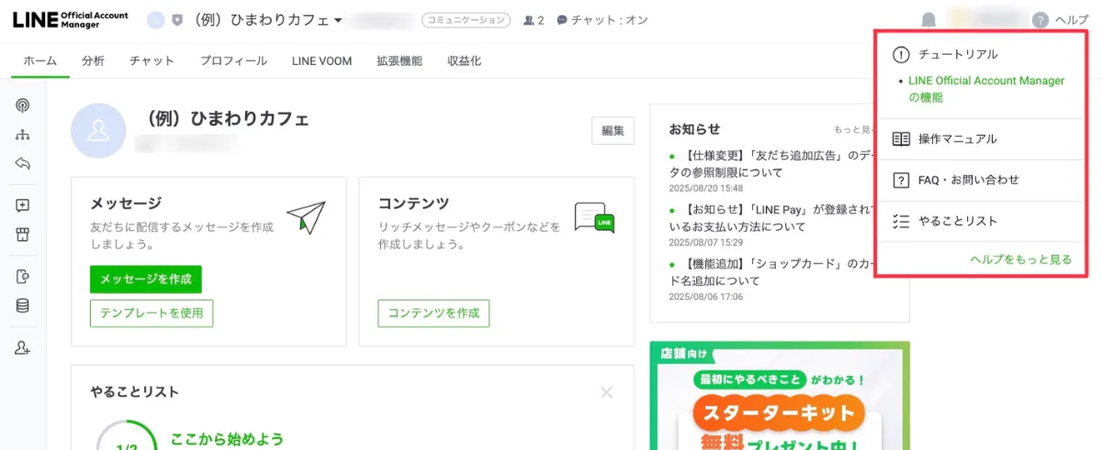Click the small round account avatar in header
The image size is (1102, 450).
[x=156, y=19]
